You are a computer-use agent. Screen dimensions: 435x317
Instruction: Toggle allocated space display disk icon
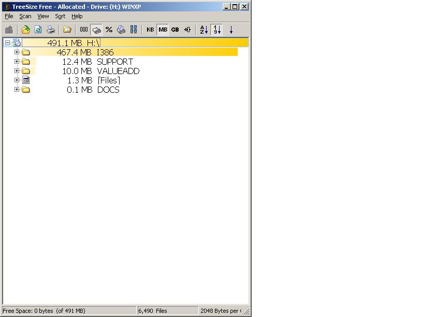coord(96,30)
